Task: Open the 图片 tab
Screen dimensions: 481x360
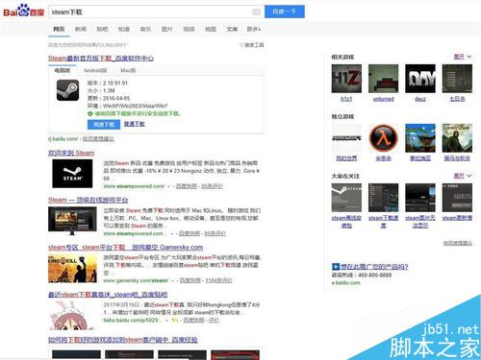Action: coord(166,29)
